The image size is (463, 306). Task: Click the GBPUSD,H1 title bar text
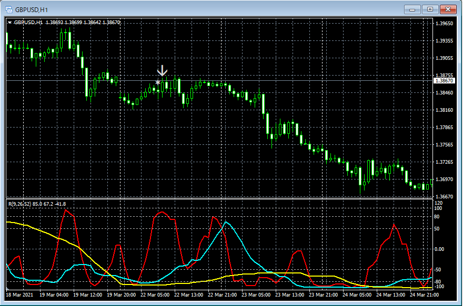32,9
